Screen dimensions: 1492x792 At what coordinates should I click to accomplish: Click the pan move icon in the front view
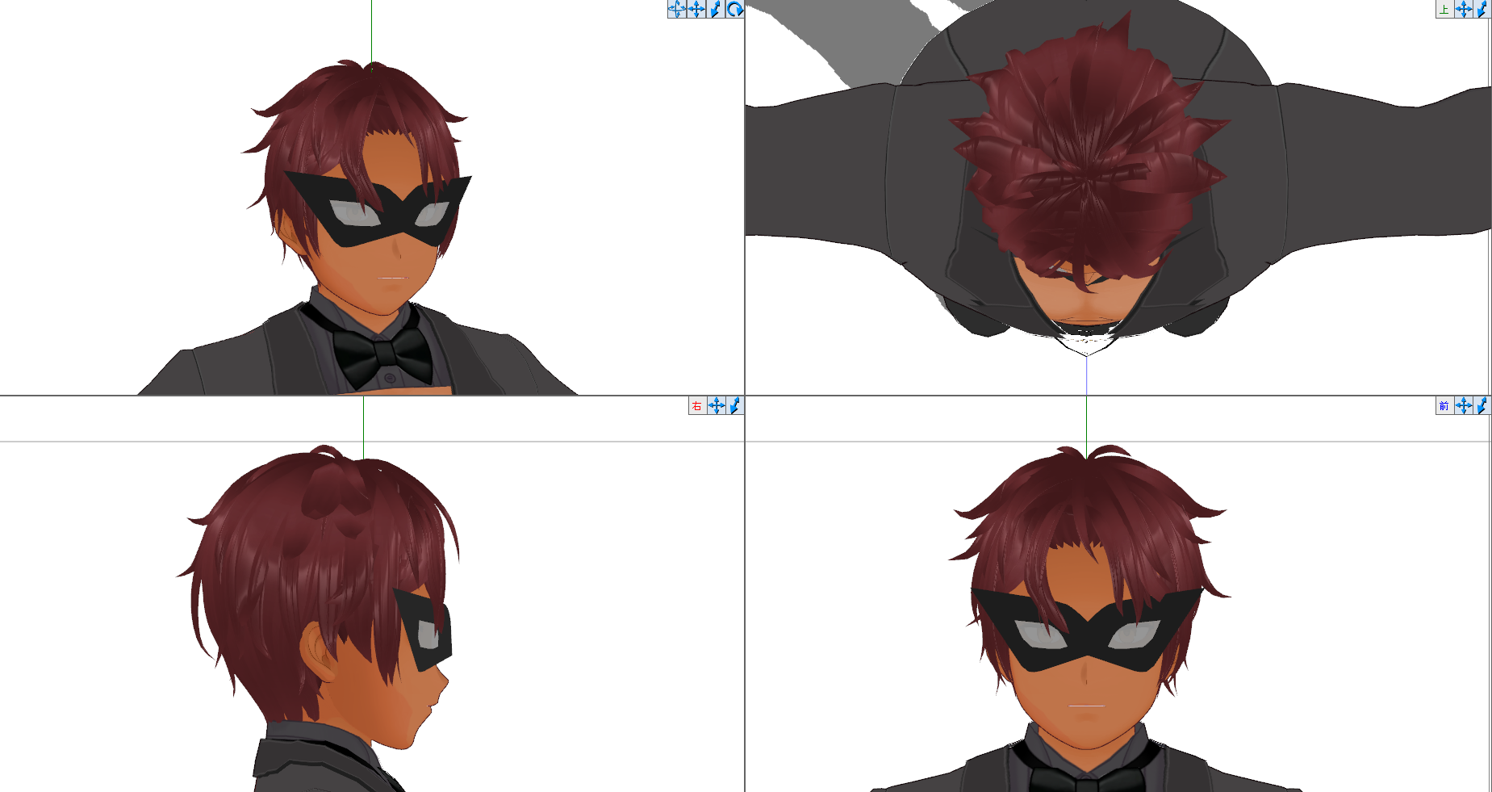click(x=1464, y=405)
